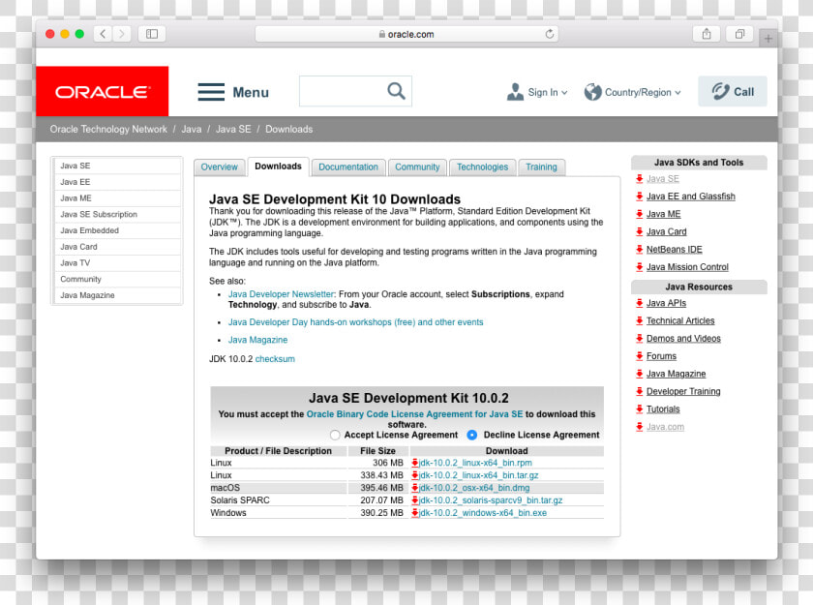Click the Sign In person icon
The height and width of the screenshot is (605, 813).
coord(515,92)
